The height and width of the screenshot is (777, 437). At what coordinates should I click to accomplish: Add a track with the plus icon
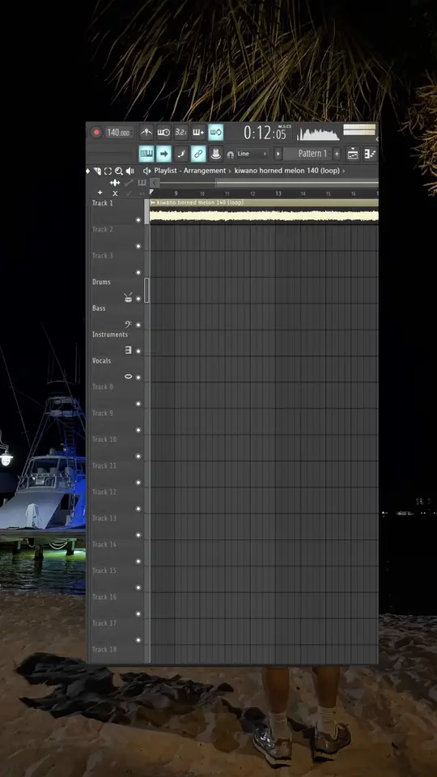pos(100,193)
